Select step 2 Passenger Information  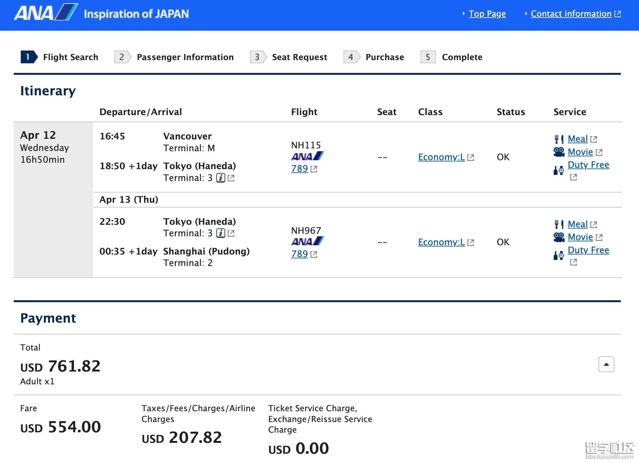pos(174,57)
